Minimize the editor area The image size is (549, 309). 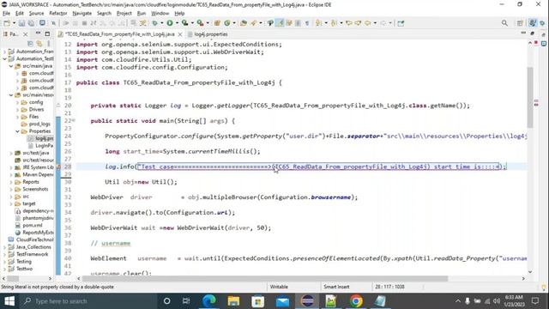click(x=523, y=33)
